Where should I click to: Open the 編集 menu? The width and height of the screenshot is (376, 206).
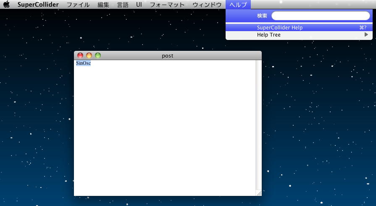point(103,5)
